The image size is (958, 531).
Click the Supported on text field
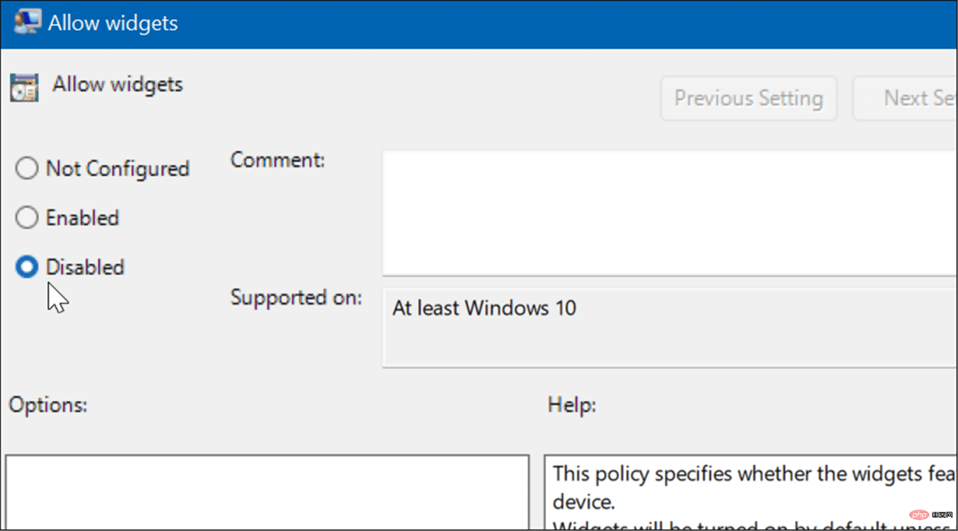coord(670,328)
